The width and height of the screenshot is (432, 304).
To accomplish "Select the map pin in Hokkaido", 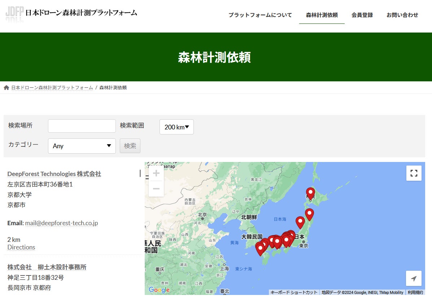I will click(310, 193).
